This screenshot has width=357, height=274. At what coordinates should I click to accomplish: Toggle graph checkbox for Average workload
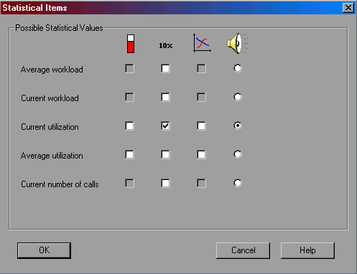tap(201, 69)
